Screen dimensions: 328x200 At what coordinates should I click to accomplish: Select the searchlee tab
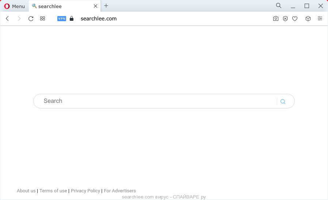(65, 6)
